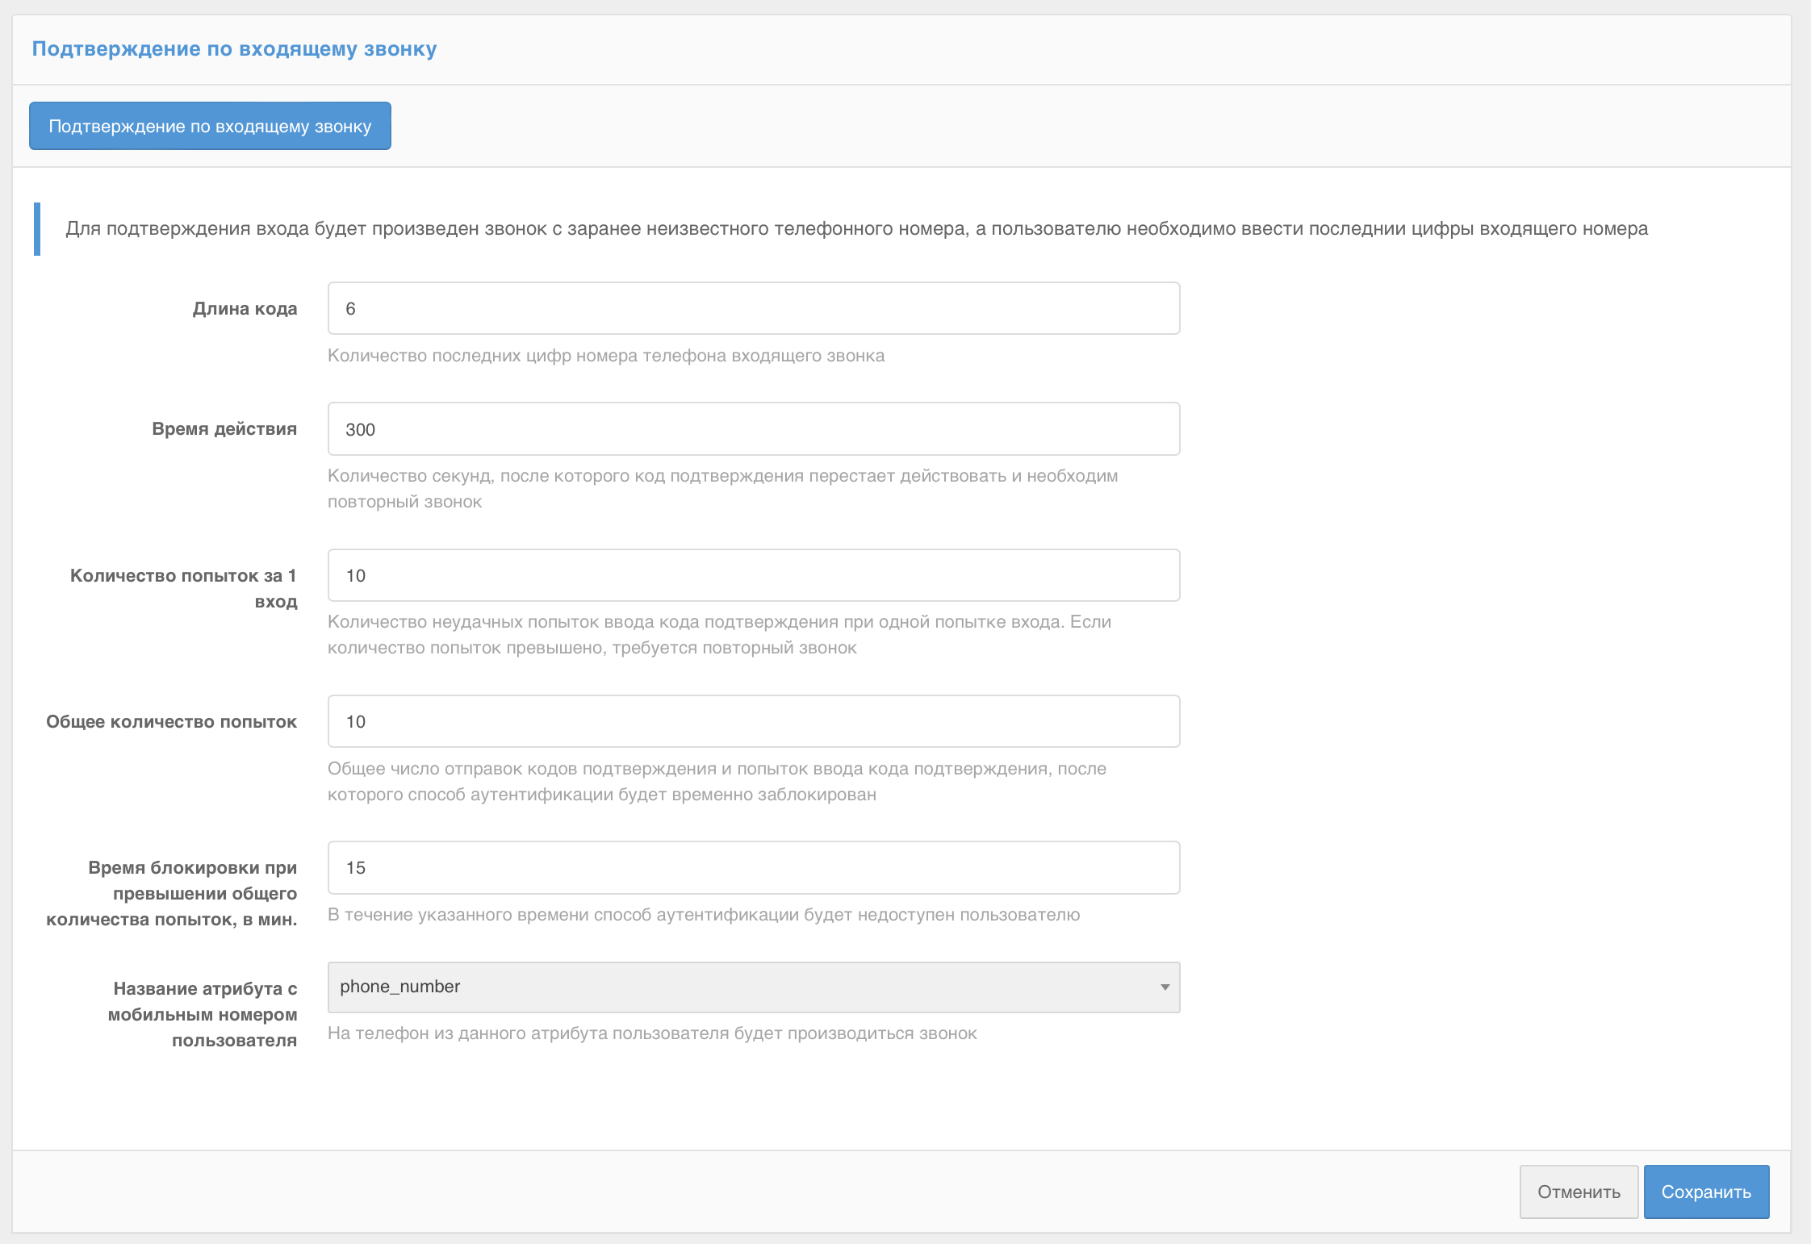The height and width of the screenshot is (1244, 1811).
Task: Focus the Время блокировки input containing 15
Action: tap(753, 867)
